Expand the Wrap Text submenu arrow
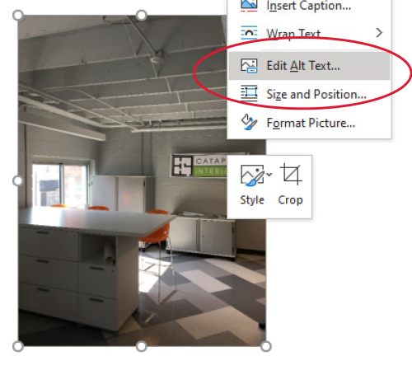Viewport: 412px width, 370px height. pyautogui.click(x=379, y=33)
